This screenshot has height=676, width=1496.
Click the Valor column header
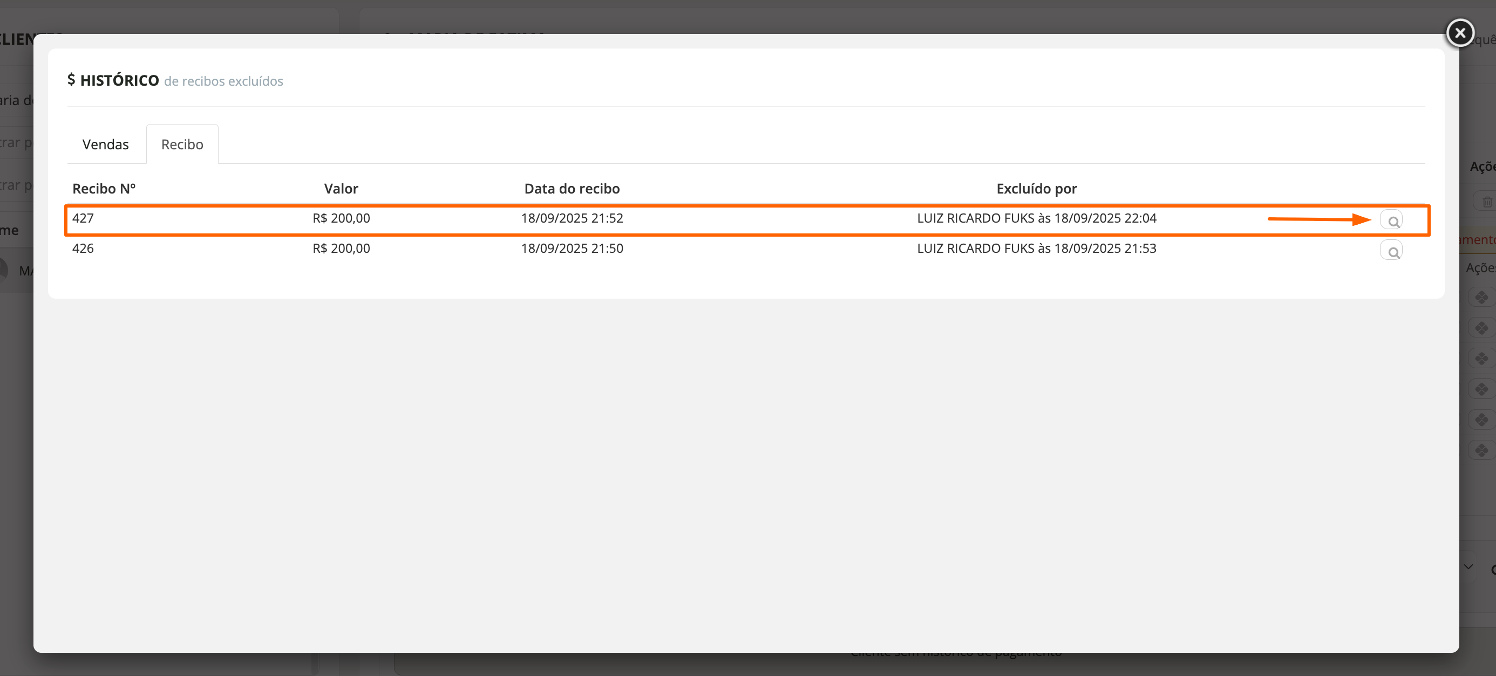tap(341, 189)
